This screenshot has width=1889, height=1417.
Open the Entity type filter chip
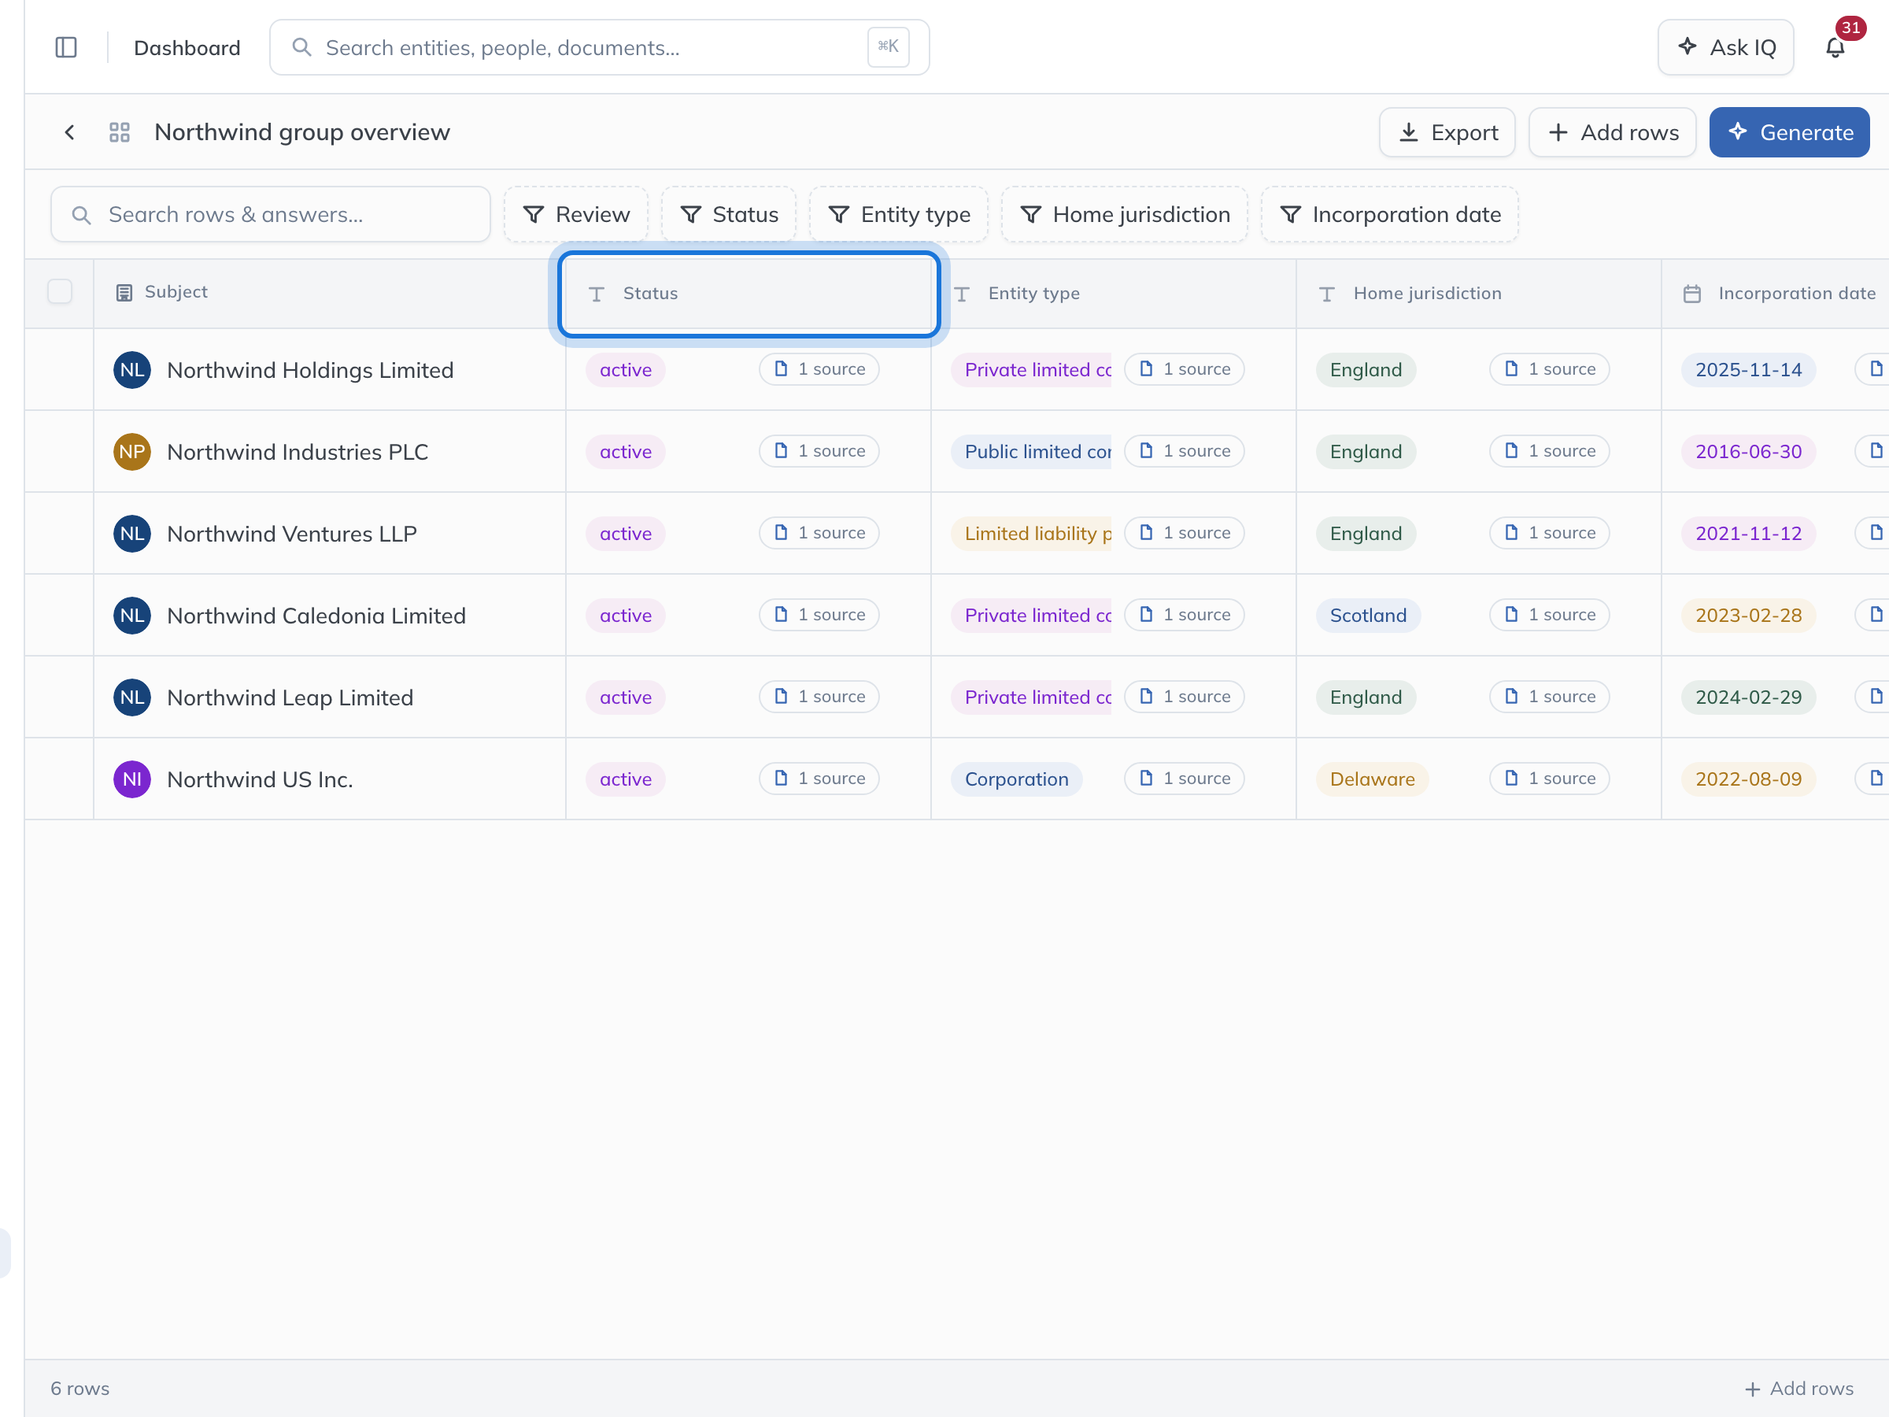point(898,214)
